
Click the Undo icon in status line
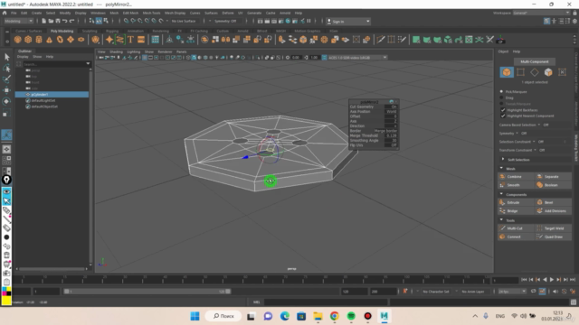pyautogui.click(x=64, y=21)
